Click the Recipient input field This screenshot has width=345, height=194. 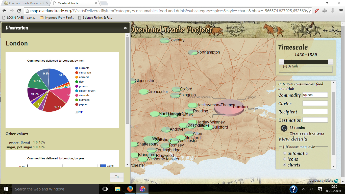pos(315,112)
